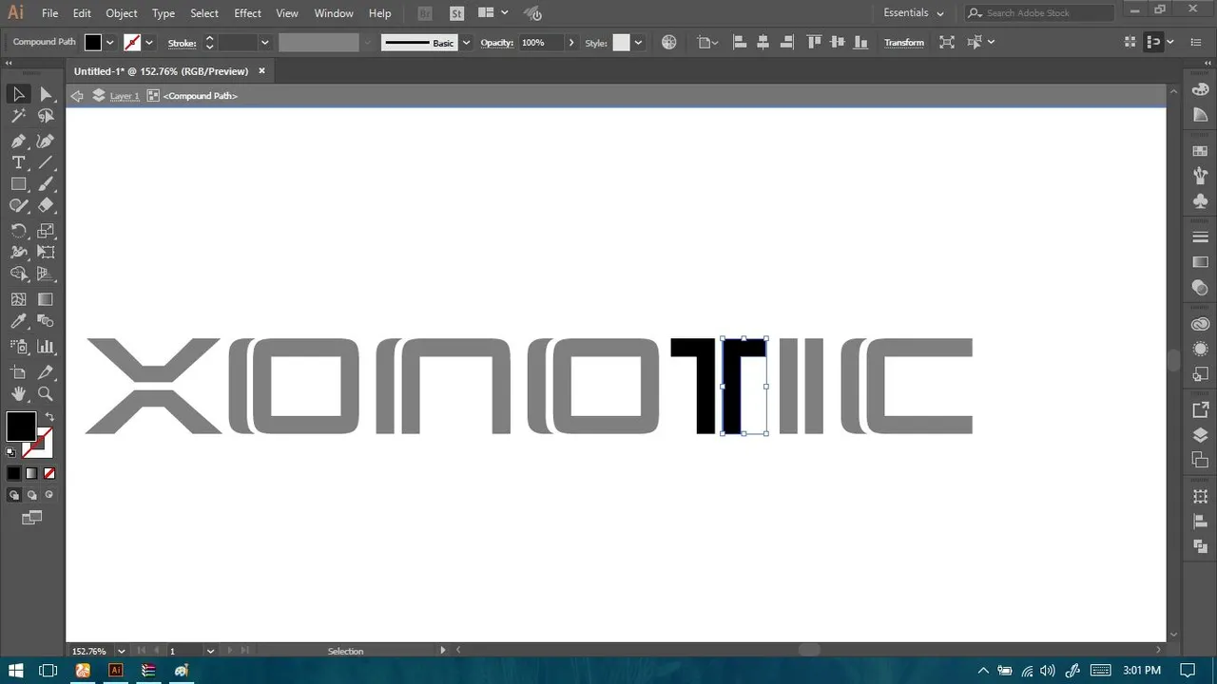This screenshot has height=684, width=1217.
Task: Set paint mode to None
Action: 49,473
